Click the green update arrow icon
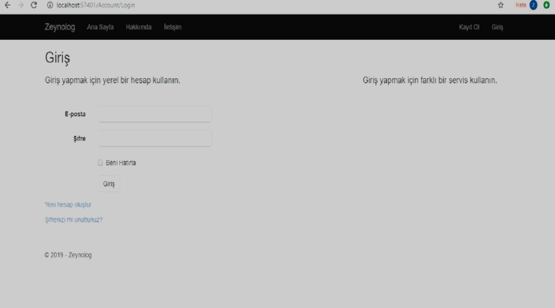555x308 pixels. [x=546, y=5]
